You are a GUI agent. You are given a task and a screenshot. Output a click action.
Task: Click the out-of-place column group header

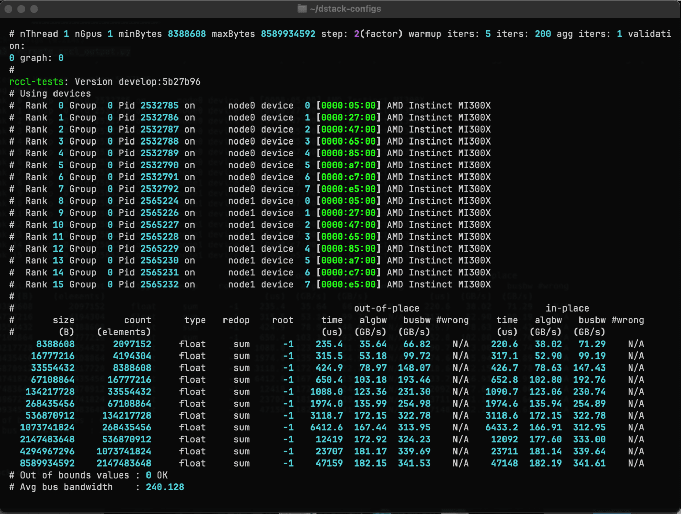point(387,308)
